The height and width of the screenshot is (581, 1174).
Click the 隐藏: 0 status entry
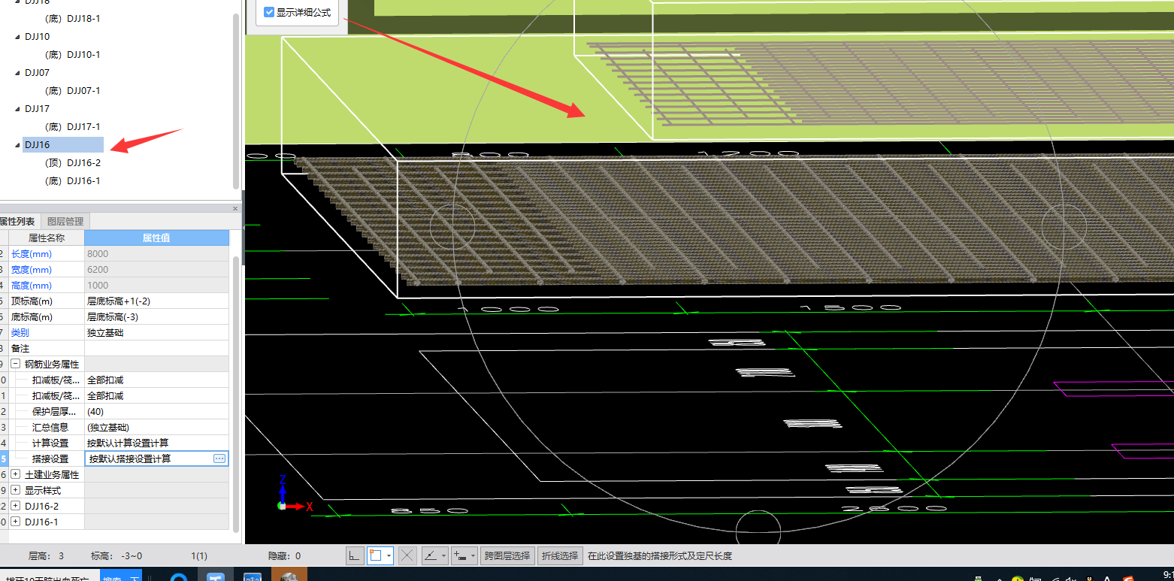pos(285,556)
